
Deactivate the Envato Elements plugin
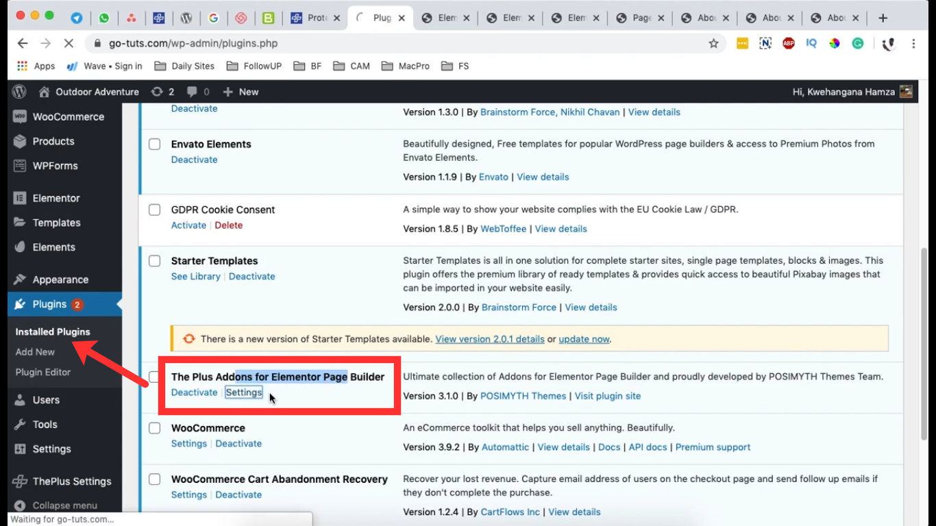tap(194, 160)
